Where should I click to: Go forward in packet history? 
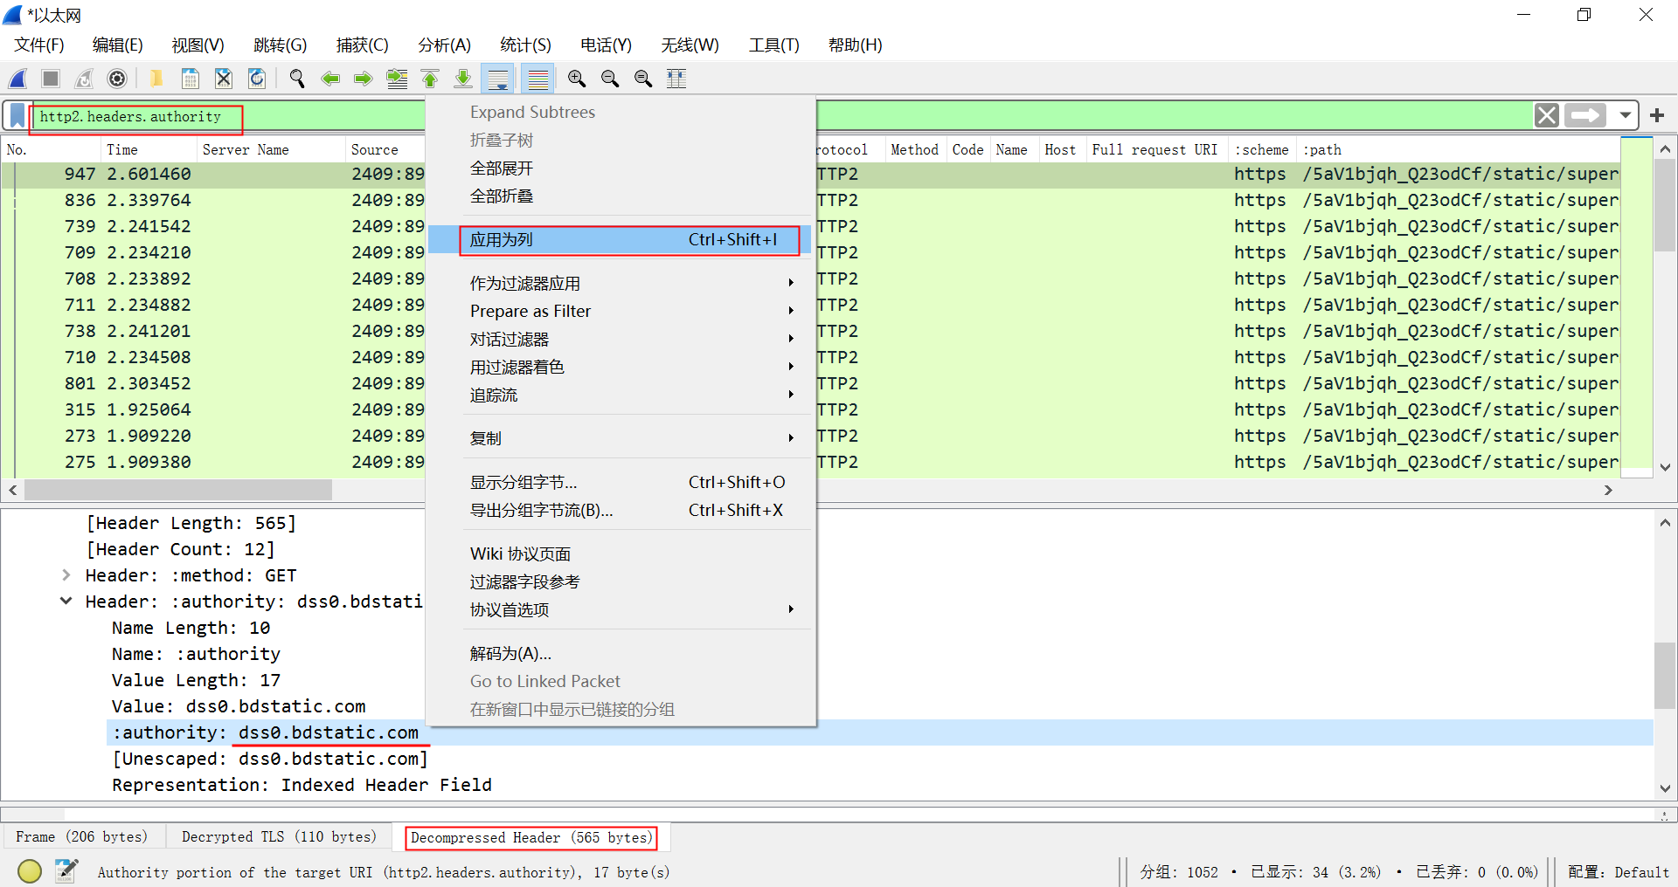tap(364, 79)
